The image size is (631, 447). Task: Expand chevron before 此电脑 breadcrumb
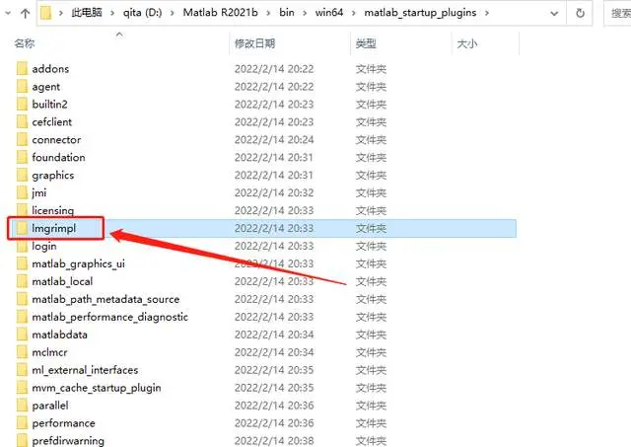pyautogui.click(x=61, y=13)
